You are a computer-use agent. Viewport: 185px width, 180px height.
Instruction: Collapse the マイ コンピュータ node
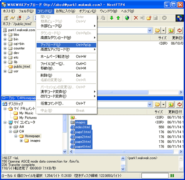click(x=5, y=122)
